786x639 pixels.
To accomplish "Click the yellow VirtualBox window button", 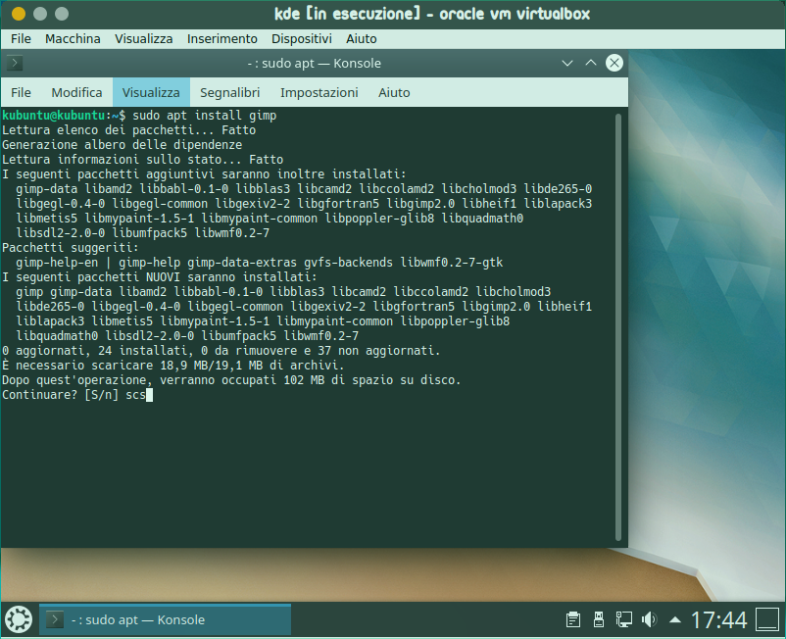I will (19, 14).
